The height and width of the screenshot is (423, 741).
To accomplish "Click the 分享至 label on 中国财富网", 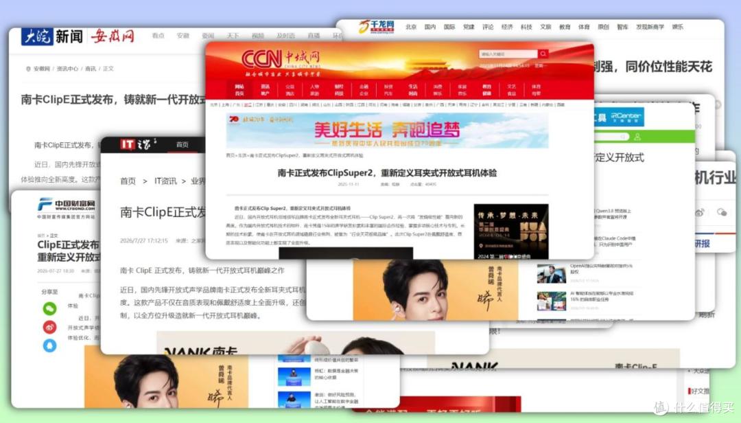I will (x=49, y=292).
